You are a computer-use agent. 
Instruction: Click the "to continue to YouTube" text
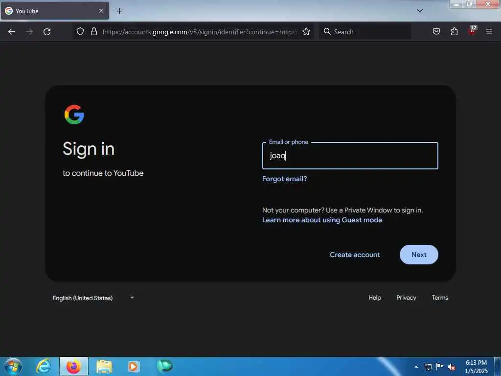(x=103, y=173)
